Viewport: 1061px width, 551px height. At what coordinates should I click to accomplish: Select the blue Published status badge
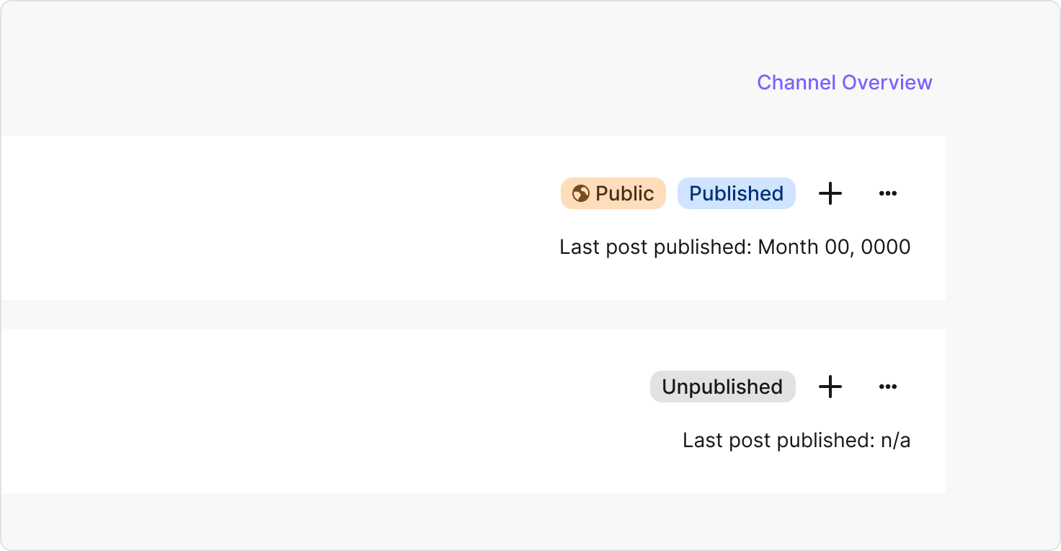point(737,193)
